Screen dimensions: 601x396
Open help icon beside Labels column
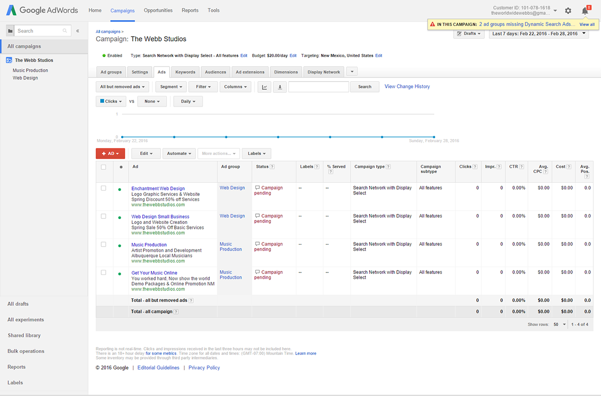[x=318, y=166]
